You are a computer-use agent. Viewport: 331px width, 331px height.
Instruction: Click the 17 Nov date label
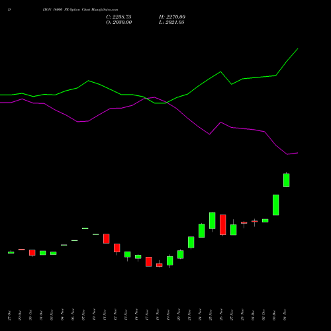coord(147,315)
